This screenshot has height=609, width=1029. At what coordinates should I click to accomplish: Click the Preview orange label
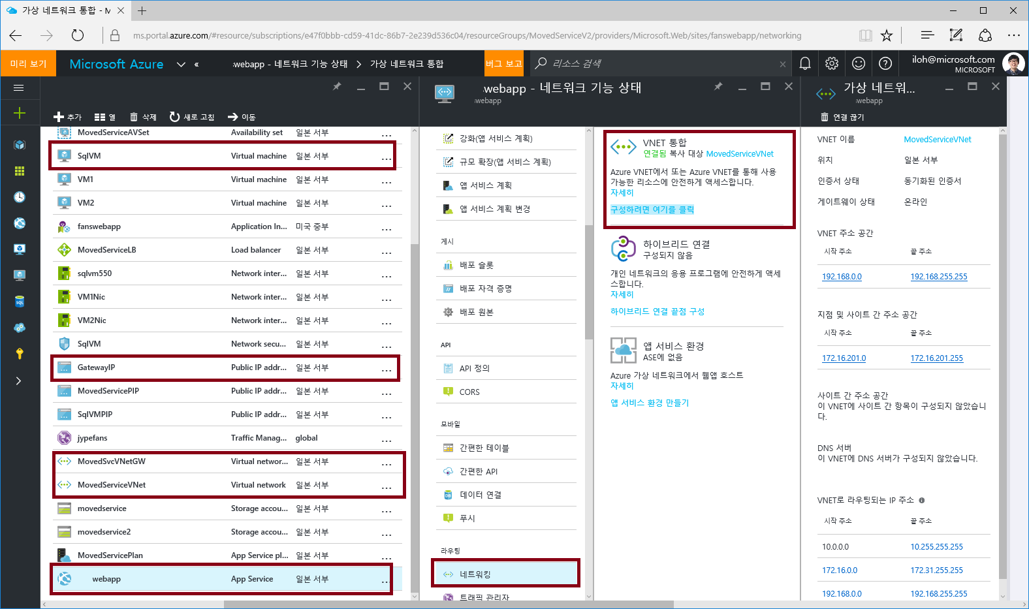coord(28,63)
